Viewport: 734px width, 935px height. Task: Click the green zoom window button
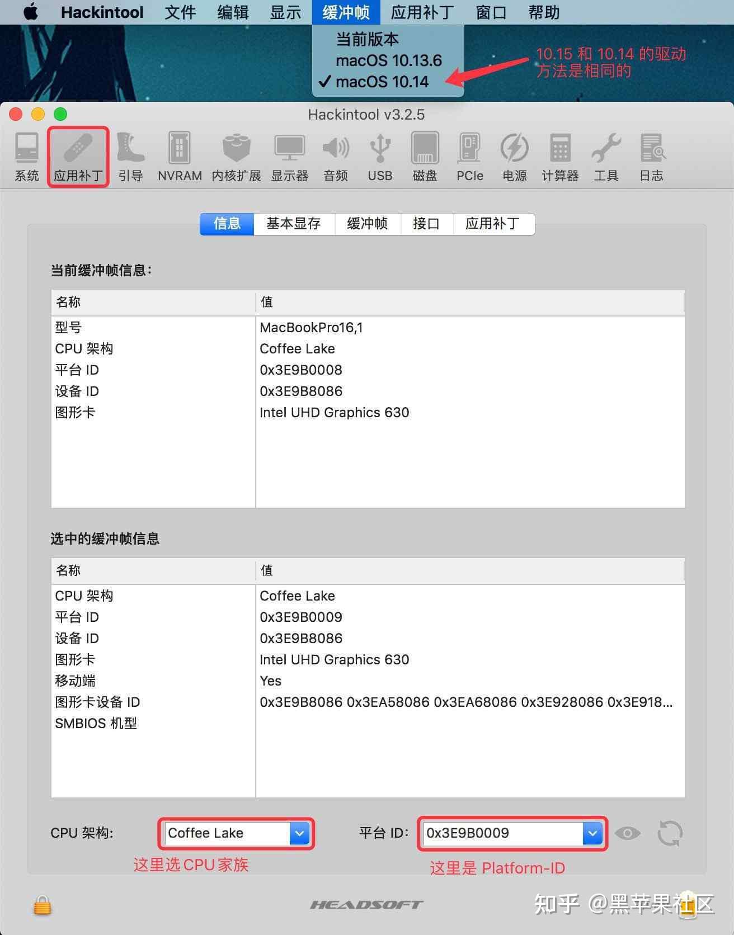(x=60, y=114)
